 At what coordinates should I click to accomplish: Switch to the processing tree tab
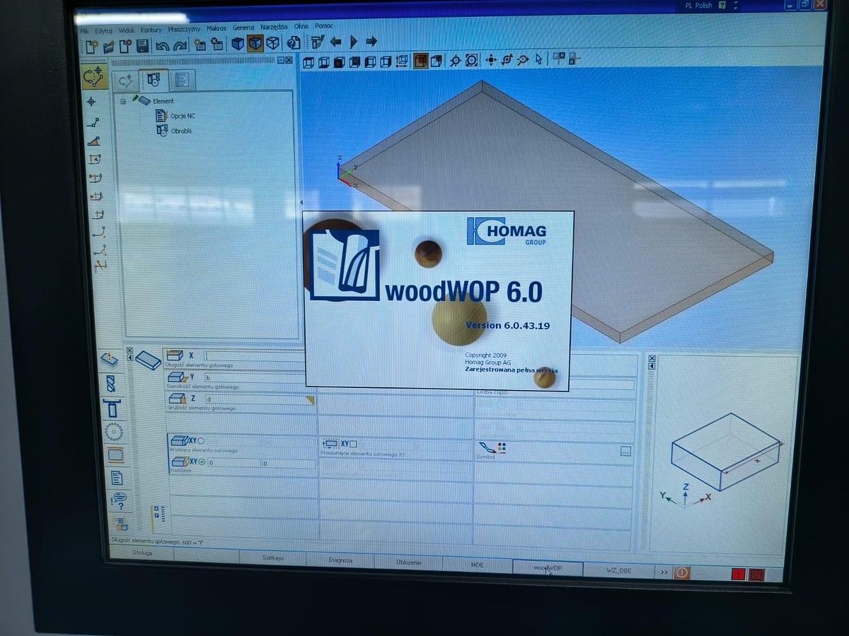pos(153,80)
